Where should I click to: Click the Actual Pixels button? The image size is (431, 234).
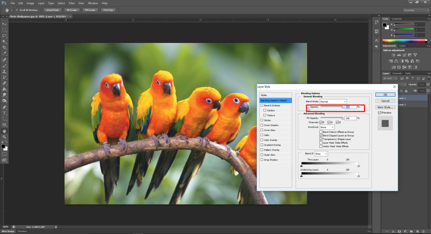pos(52,10)
